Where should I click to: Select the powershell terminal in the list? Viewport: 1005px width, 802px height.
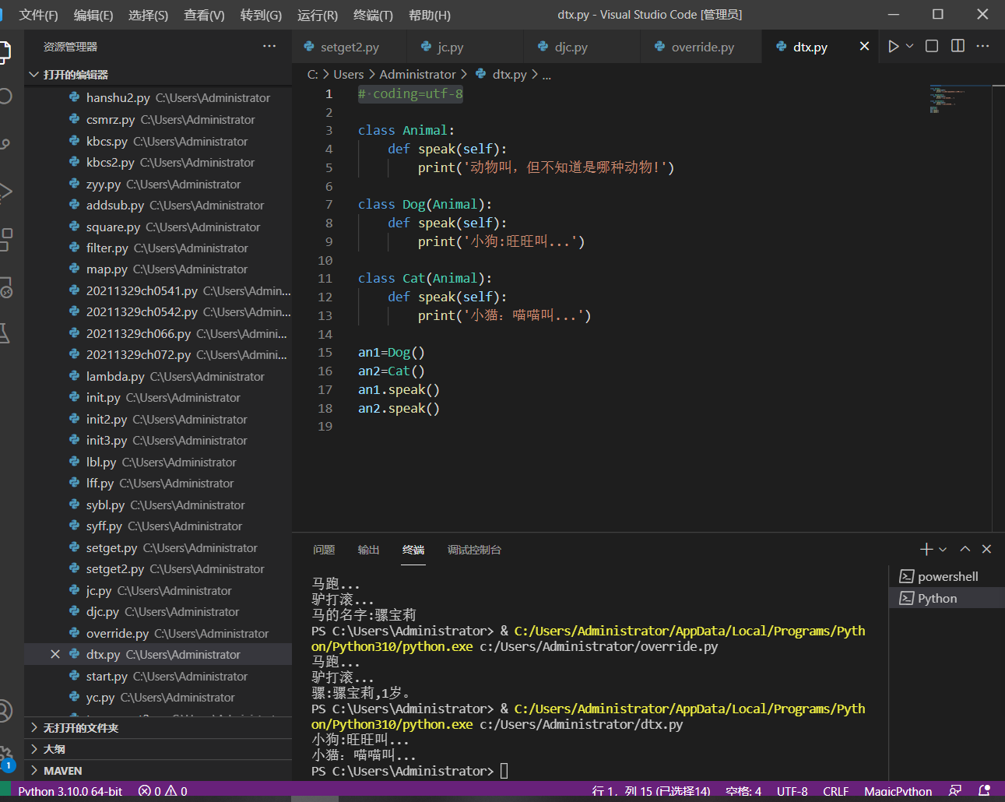947,577
